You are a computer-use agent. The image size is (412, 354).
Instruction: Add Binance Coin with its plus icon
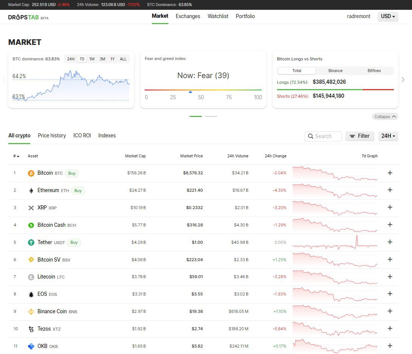pos(390,311)
